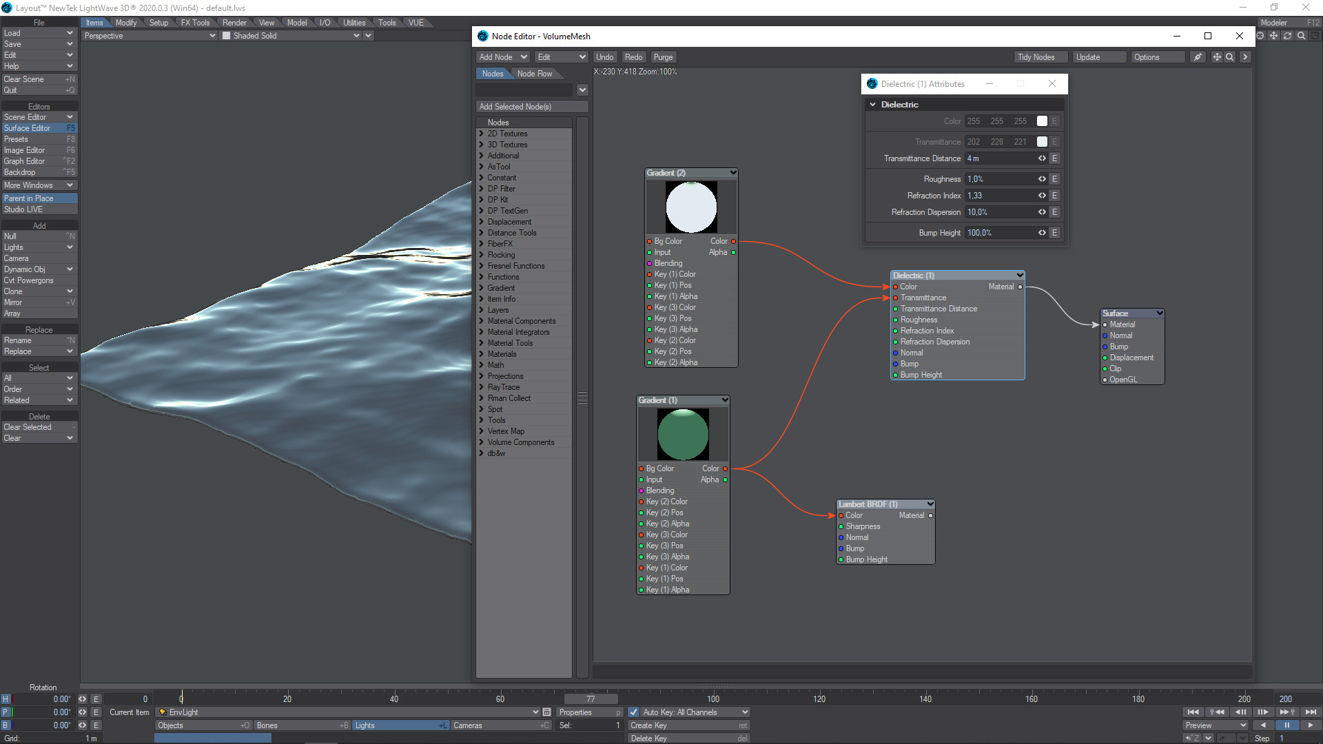Image resolution: width=1323 pixels, height=744 pixels.
Task: Select Lights item mode
Action: (x=401, y=725)
